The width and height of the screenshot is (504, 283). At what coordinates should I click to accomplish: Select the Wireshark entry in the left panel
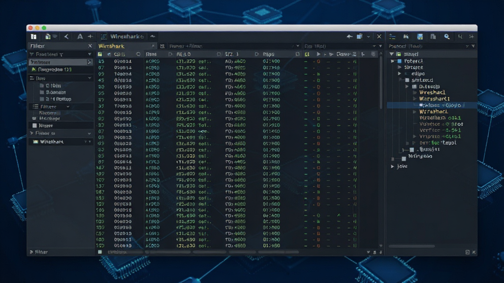click(x=61, y=141)
